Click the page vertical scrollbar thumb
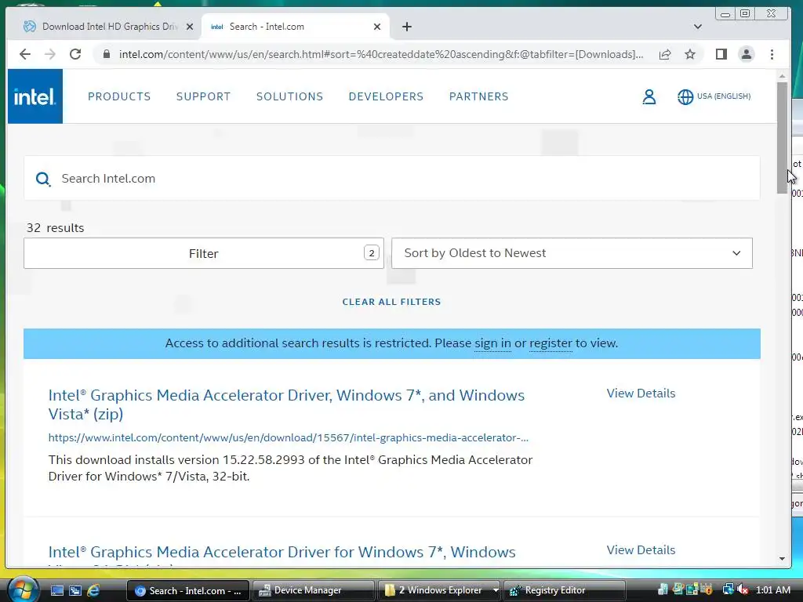803x602 pixels. (x=782, y=137)
